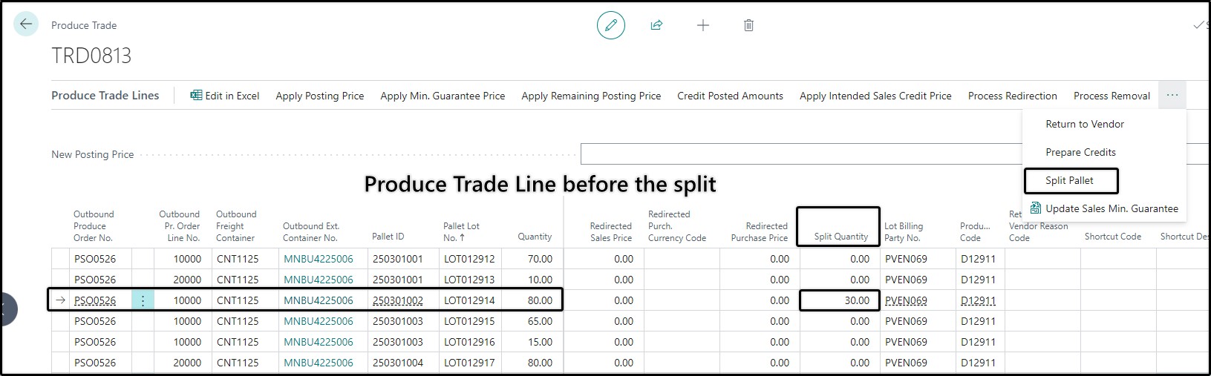1211x376 pixels.
Task: Click the plus icon to add new
Action: [703, 26]
